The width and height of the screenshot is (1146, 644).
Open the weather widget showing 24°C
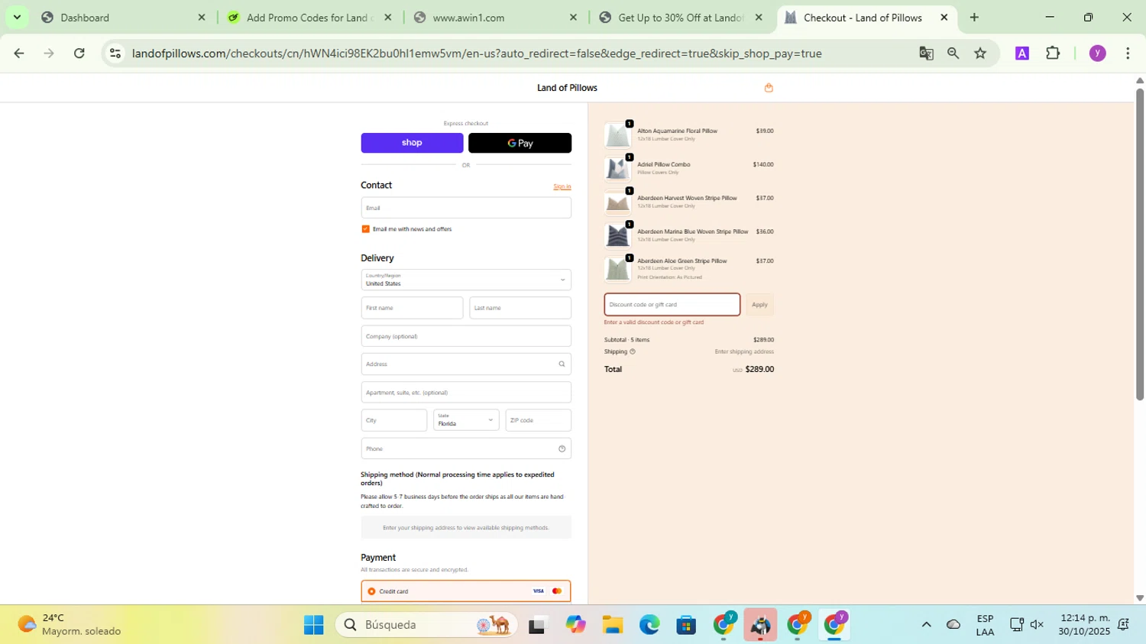click(70, 625)
